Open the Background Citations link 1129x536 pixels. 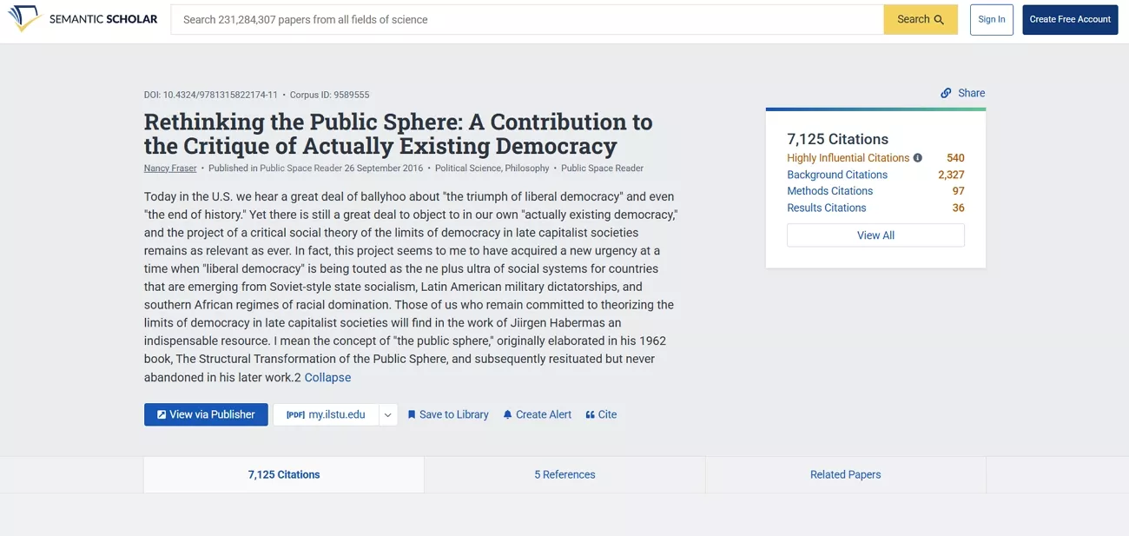836,174
